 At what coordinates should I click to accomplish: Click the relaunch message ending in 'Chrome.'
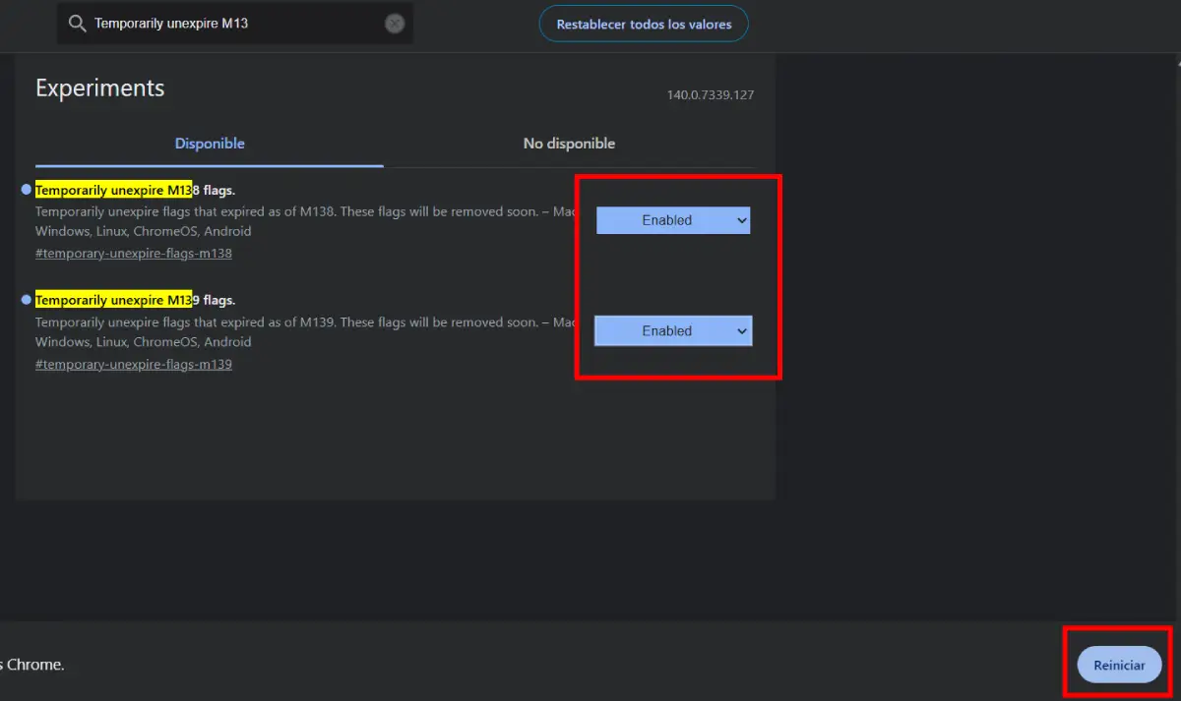click(x=33, y=666)
